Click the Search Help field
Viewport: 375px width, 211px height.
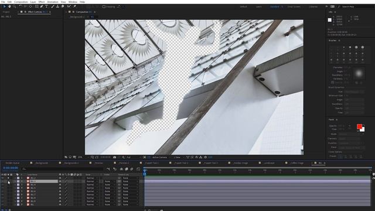356,6
